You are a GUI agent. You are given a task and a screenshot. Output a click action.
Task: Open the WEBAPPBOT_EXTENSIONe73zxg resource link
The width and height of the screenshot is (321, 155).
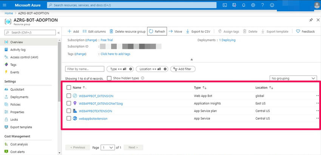pos(101,103)
